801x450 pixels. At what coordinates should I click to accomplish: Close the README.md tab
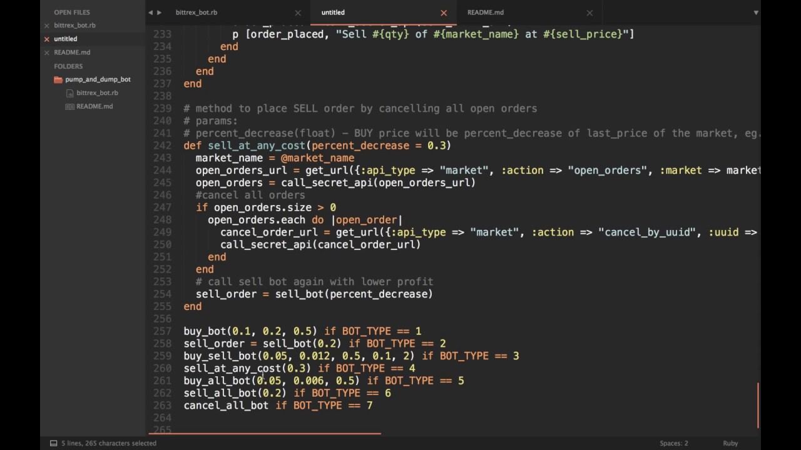589,12
